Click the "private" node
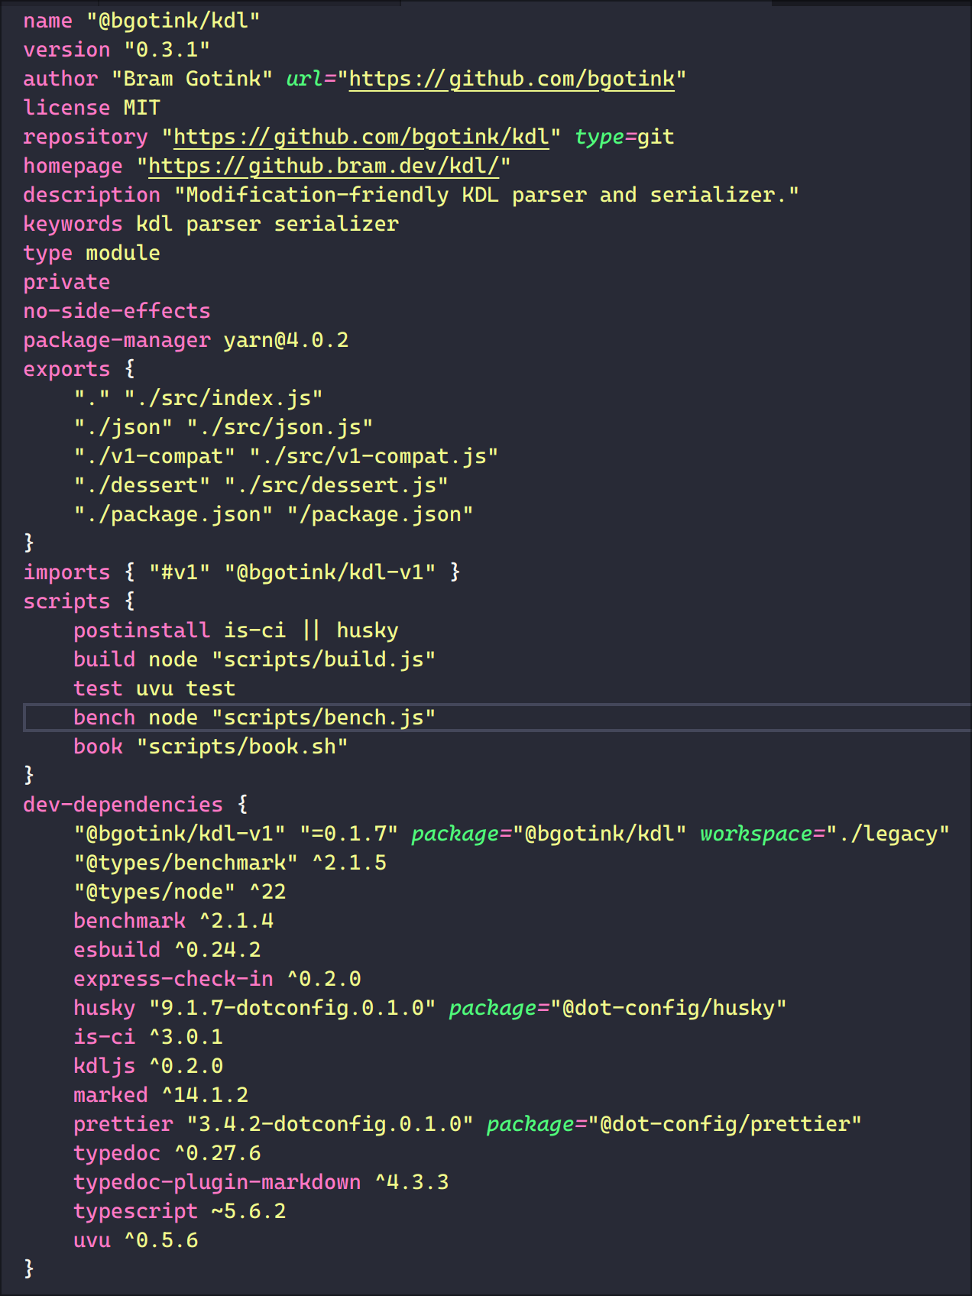 pyautogui.click(x=66, y=282)
